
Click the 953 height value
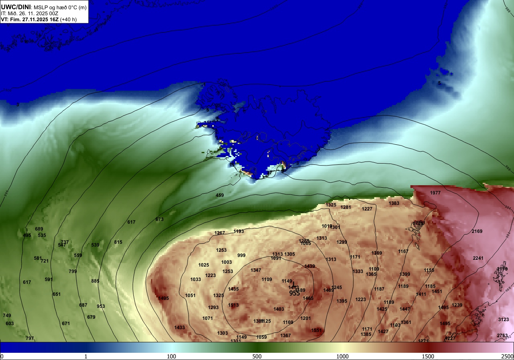[x=101, y=306]
